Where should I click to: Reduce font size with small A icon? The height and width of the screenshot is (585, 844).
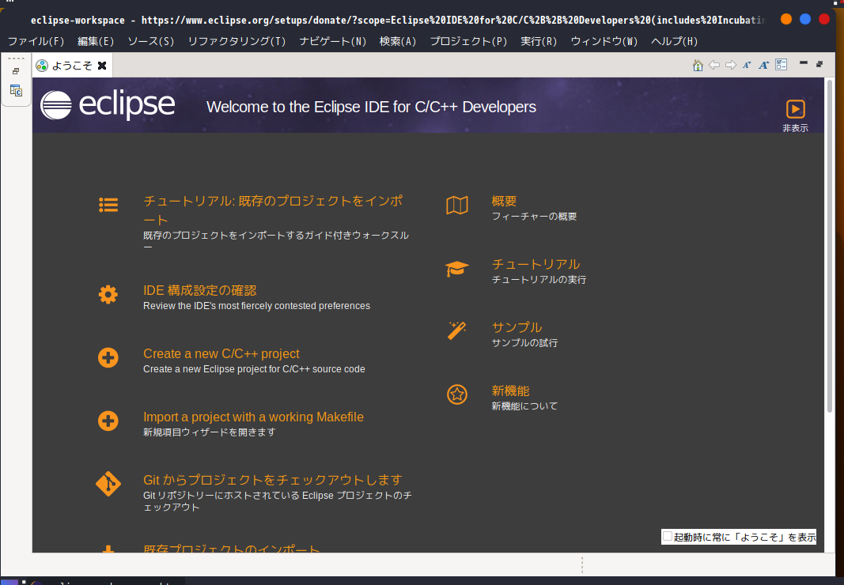(747, 66)
